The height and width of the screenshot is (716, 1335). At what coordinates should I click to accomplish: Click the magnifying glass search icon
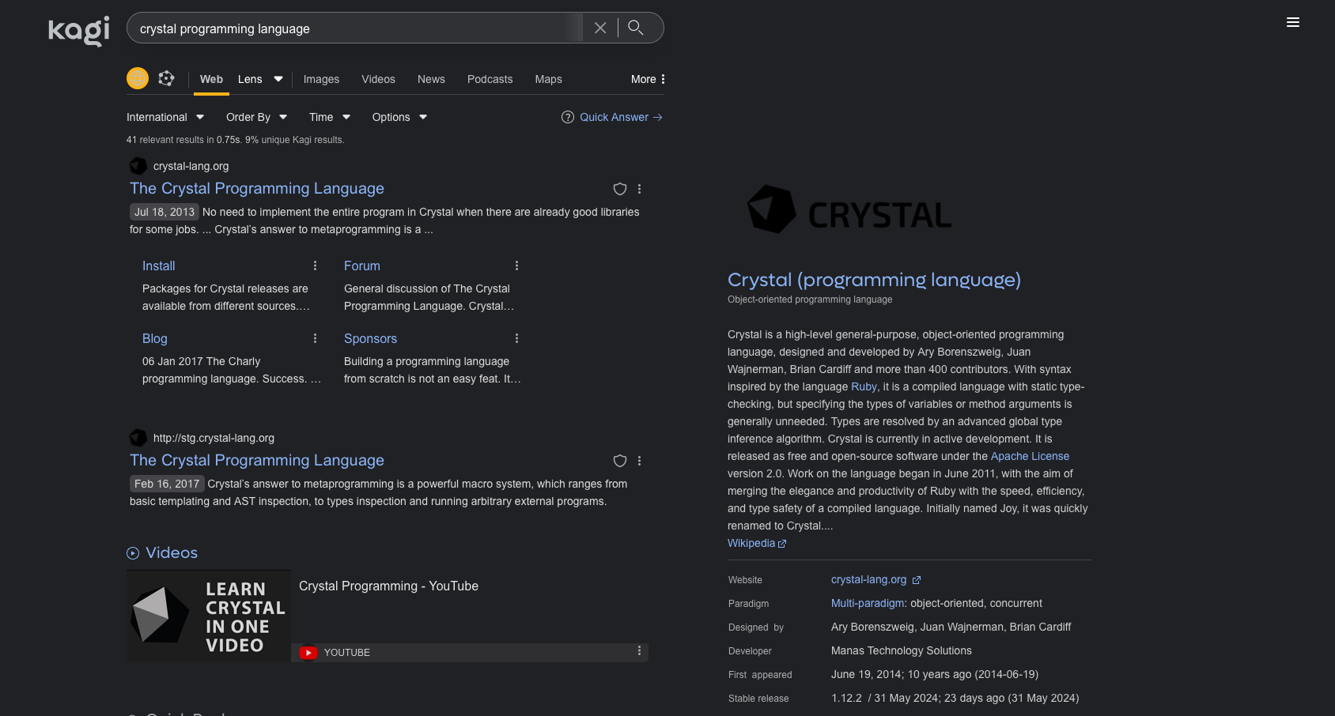click(635, 27)
